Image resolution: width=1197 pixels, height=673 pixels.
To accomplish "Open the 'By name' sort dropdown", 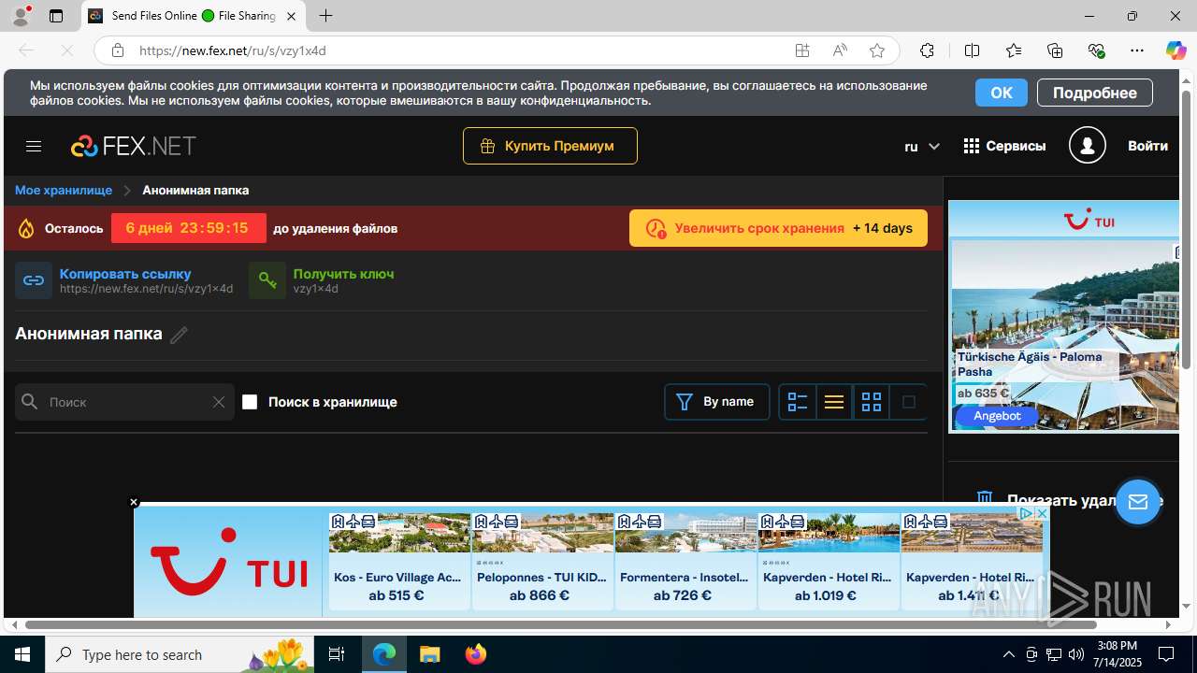I will pyautogui.click(x=717, y=402).
